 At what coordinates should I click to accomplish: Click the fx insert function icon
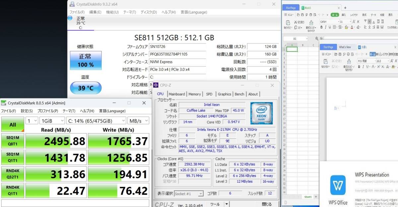[321, 39]
